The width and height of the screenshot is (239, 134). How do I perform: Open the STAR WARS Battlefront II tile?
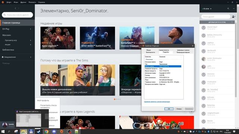97,38
